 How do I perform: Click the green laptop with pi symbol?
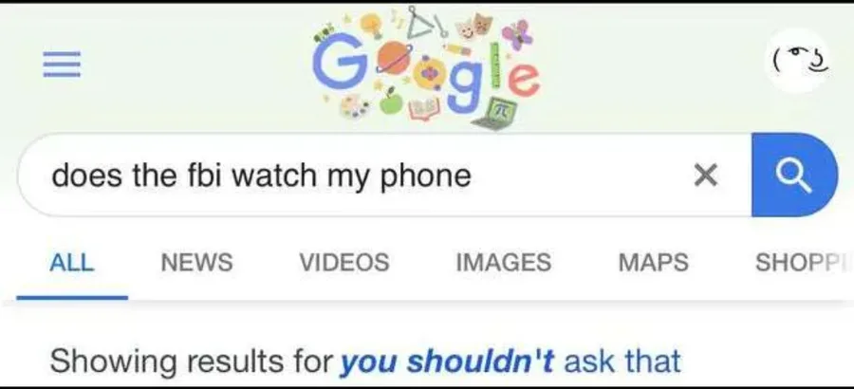coord(494,114)
